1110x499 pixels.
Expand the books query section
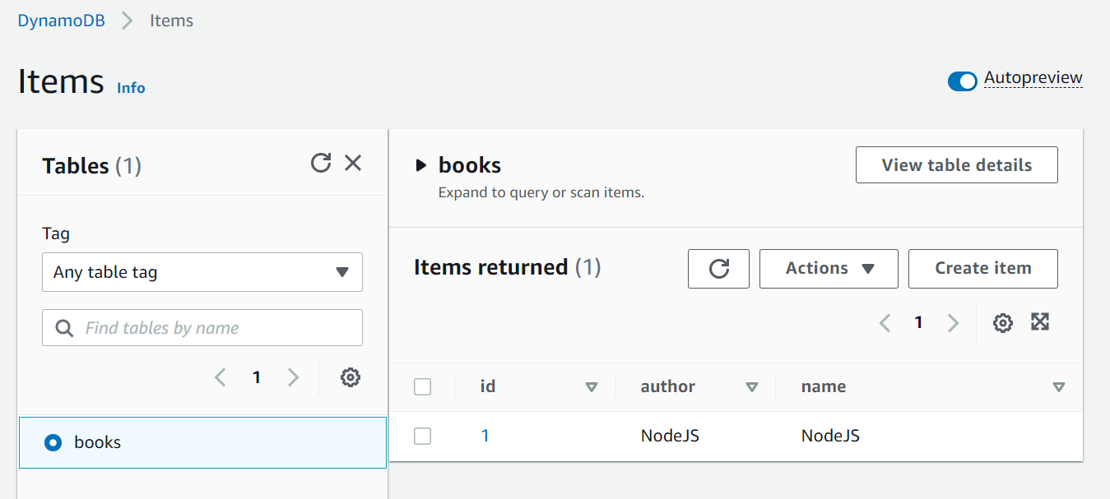pos(421,166)
